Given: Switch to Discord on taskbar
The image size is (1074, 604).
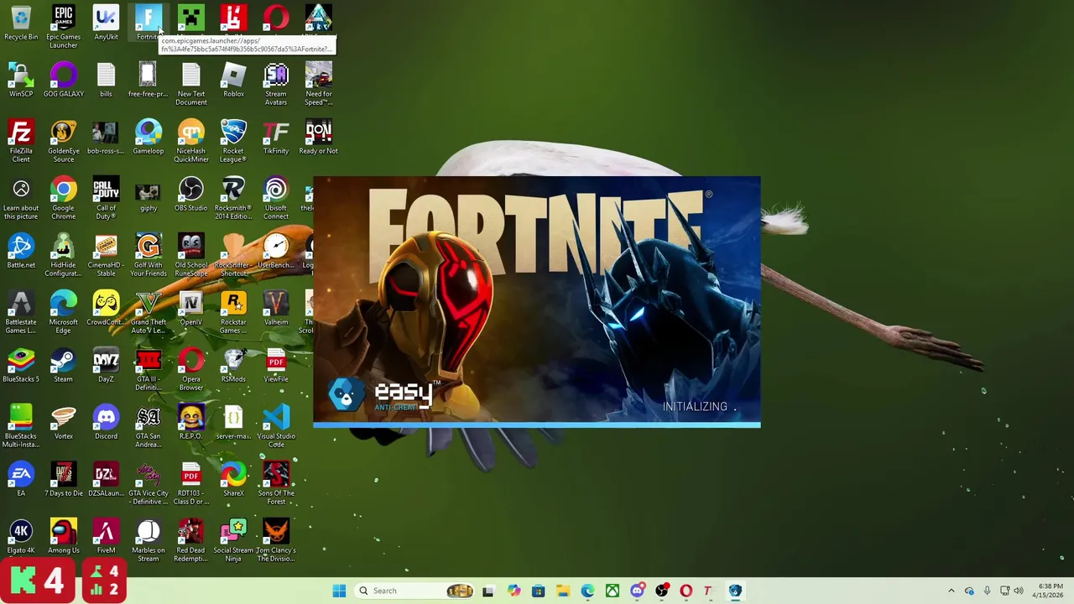Looking at the screenshot, I should click(x=637, y=591).
